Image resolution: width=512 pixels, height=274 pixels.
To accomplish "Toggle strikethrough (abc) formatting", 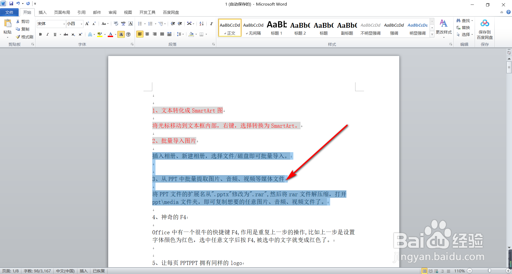I will click(66, 34).
